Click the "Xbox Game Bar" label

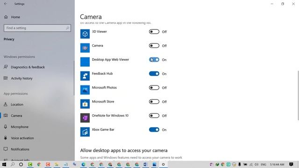pyautogui.click(x=103, y=130)
